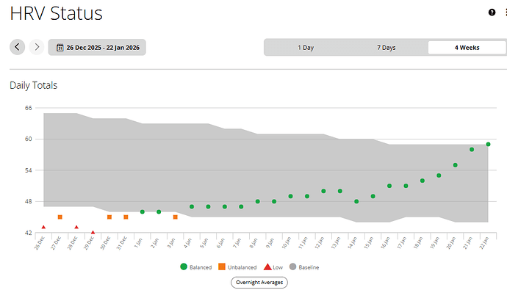507x290 pixels.
Task: Click the 26 Dec x-axis label
Action: click(x=39, y=243)
